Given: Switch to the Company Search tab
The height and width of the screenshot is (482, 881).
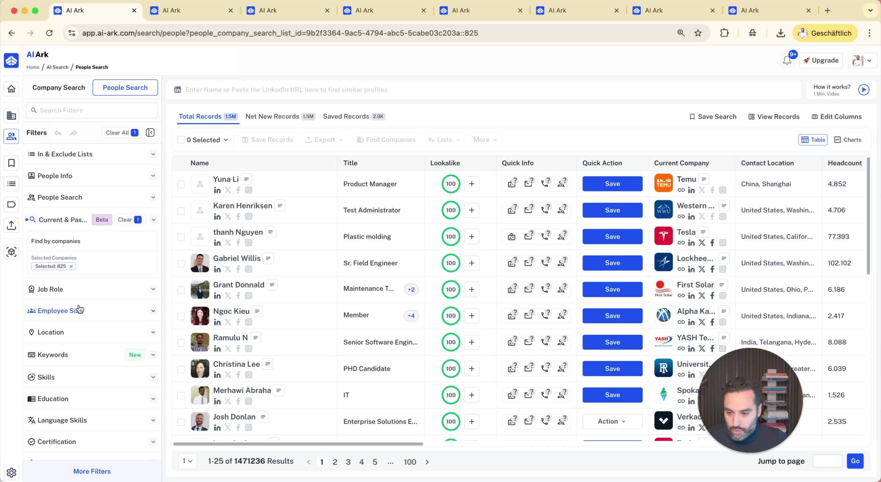Looking at the screenshot, I should pos(59,87).
